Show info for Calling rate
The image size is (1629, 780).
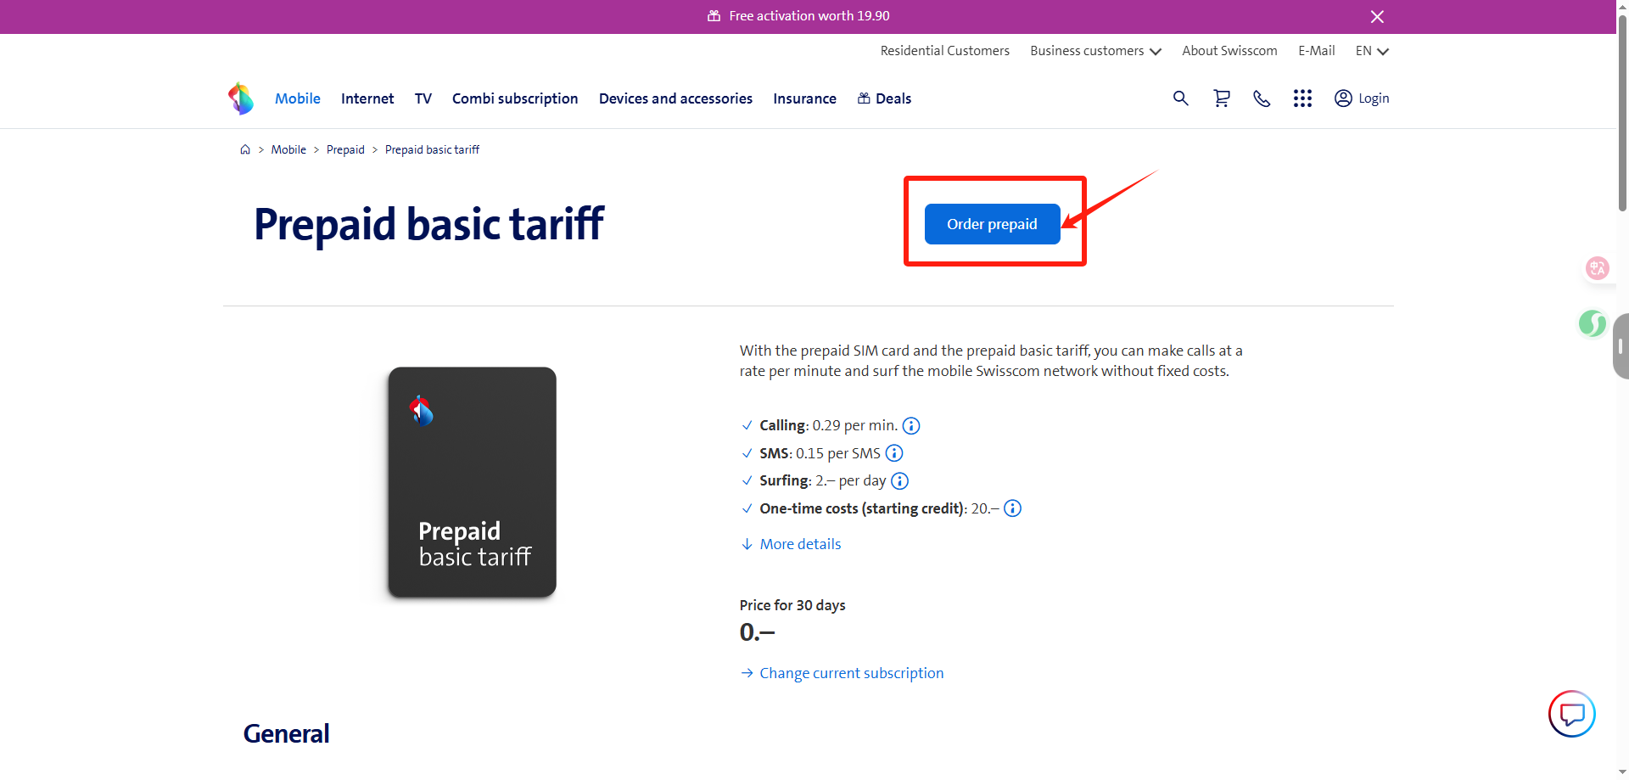[x=911, y=426]
